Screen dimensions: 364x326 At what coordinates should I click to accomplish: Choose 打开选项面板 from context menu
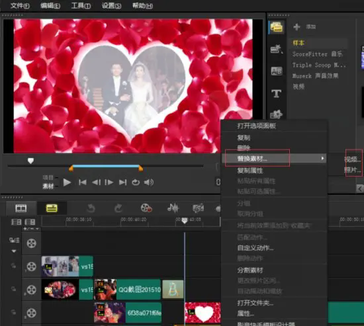[x=256, y=126]
